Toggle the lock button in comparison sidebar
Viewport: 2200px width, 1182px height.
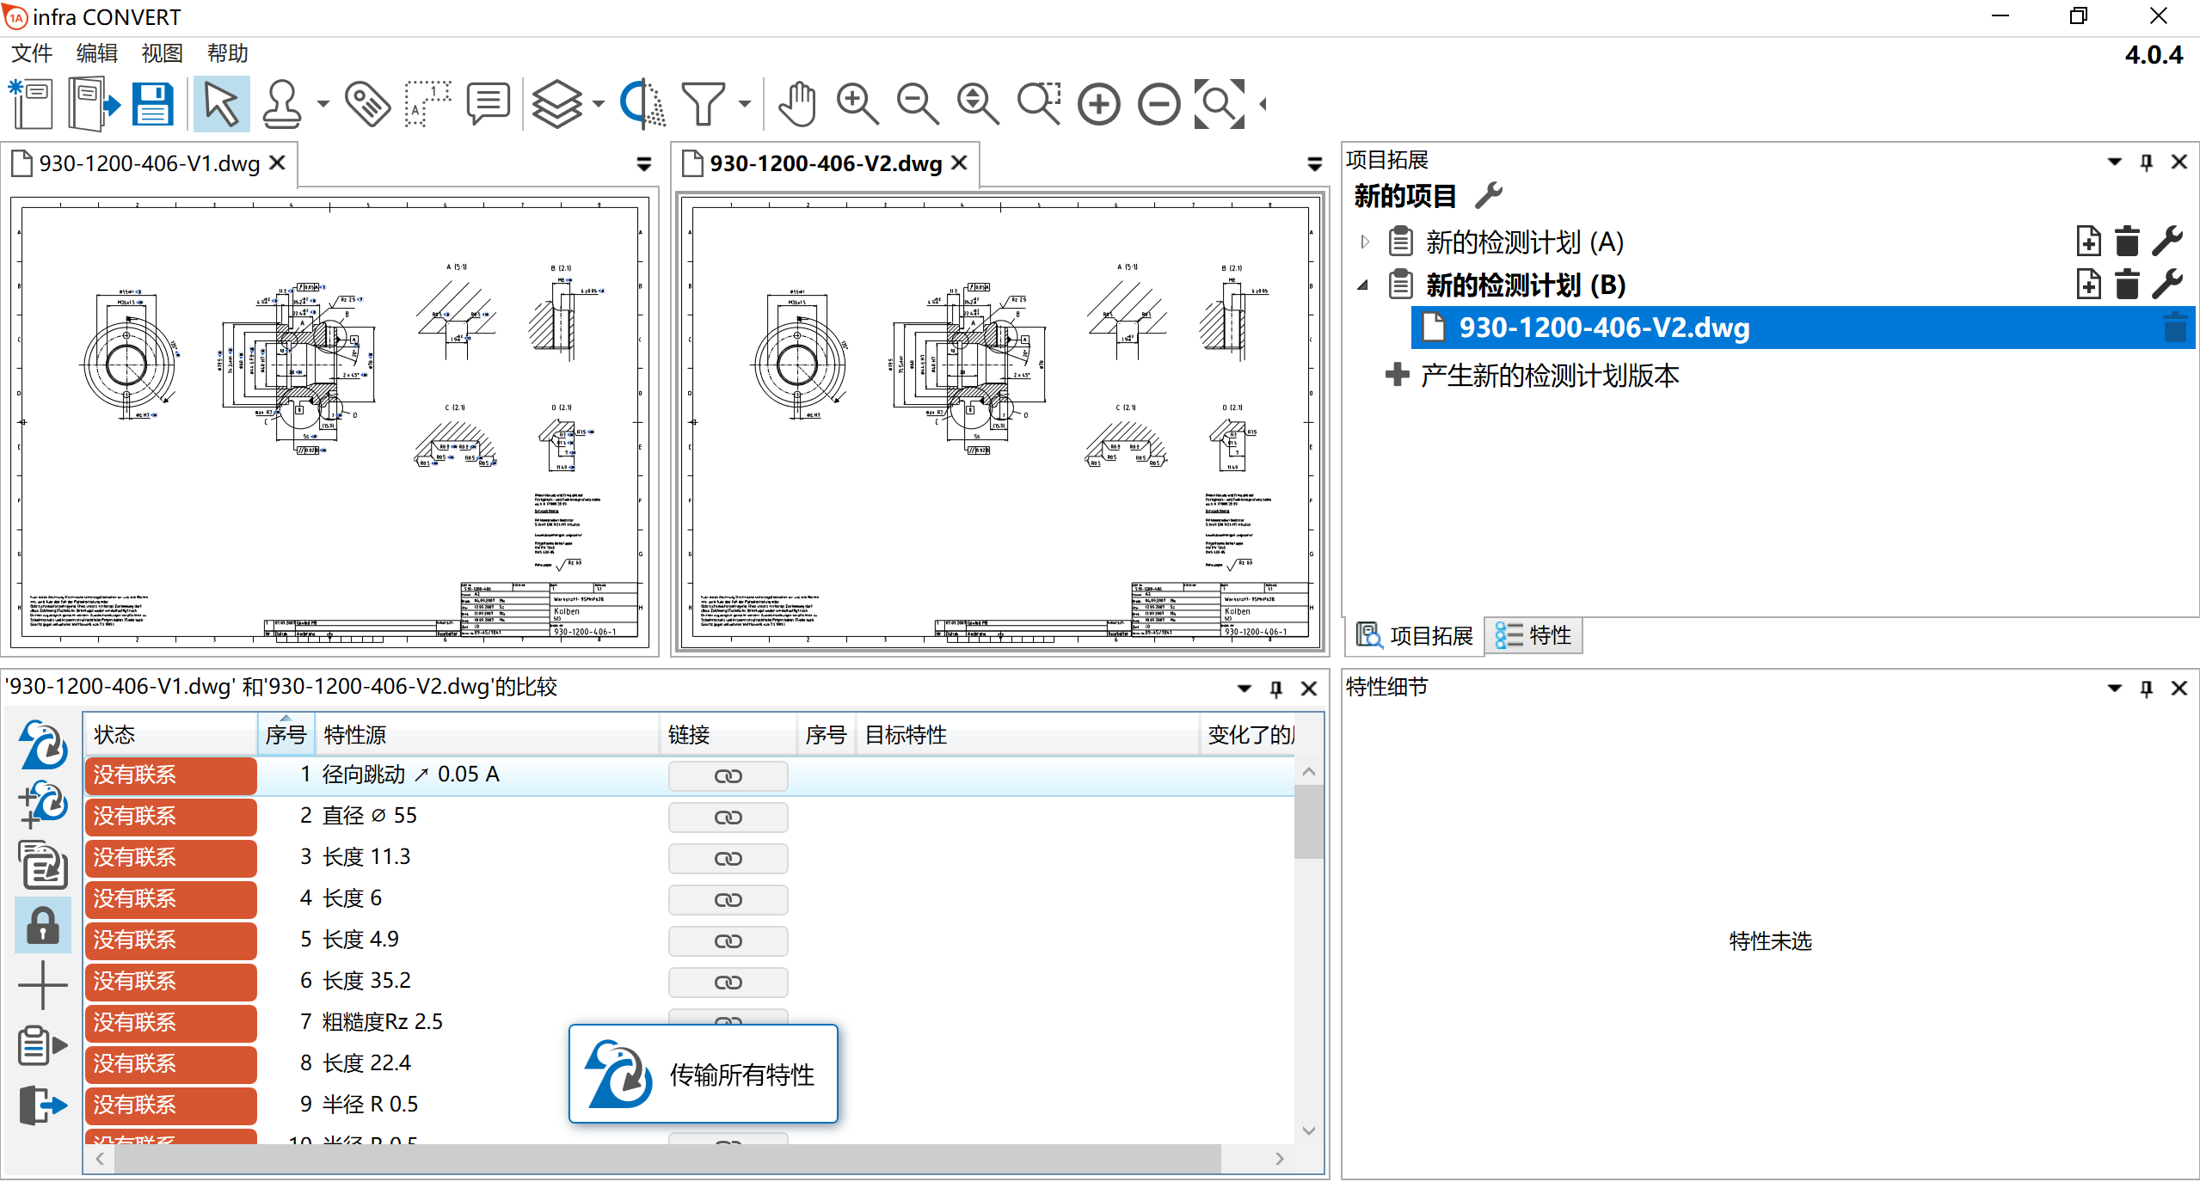42,925
